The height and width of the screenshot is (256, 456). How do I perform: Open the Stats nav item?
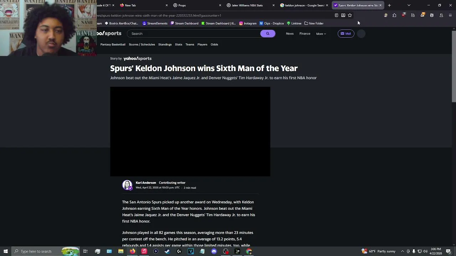coord(178,44)
